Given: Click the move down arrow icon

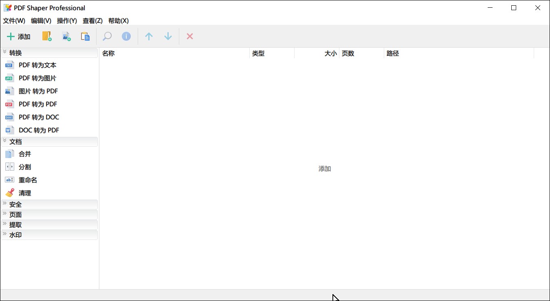Looking at the screenshot, I should tap(168, 36).
